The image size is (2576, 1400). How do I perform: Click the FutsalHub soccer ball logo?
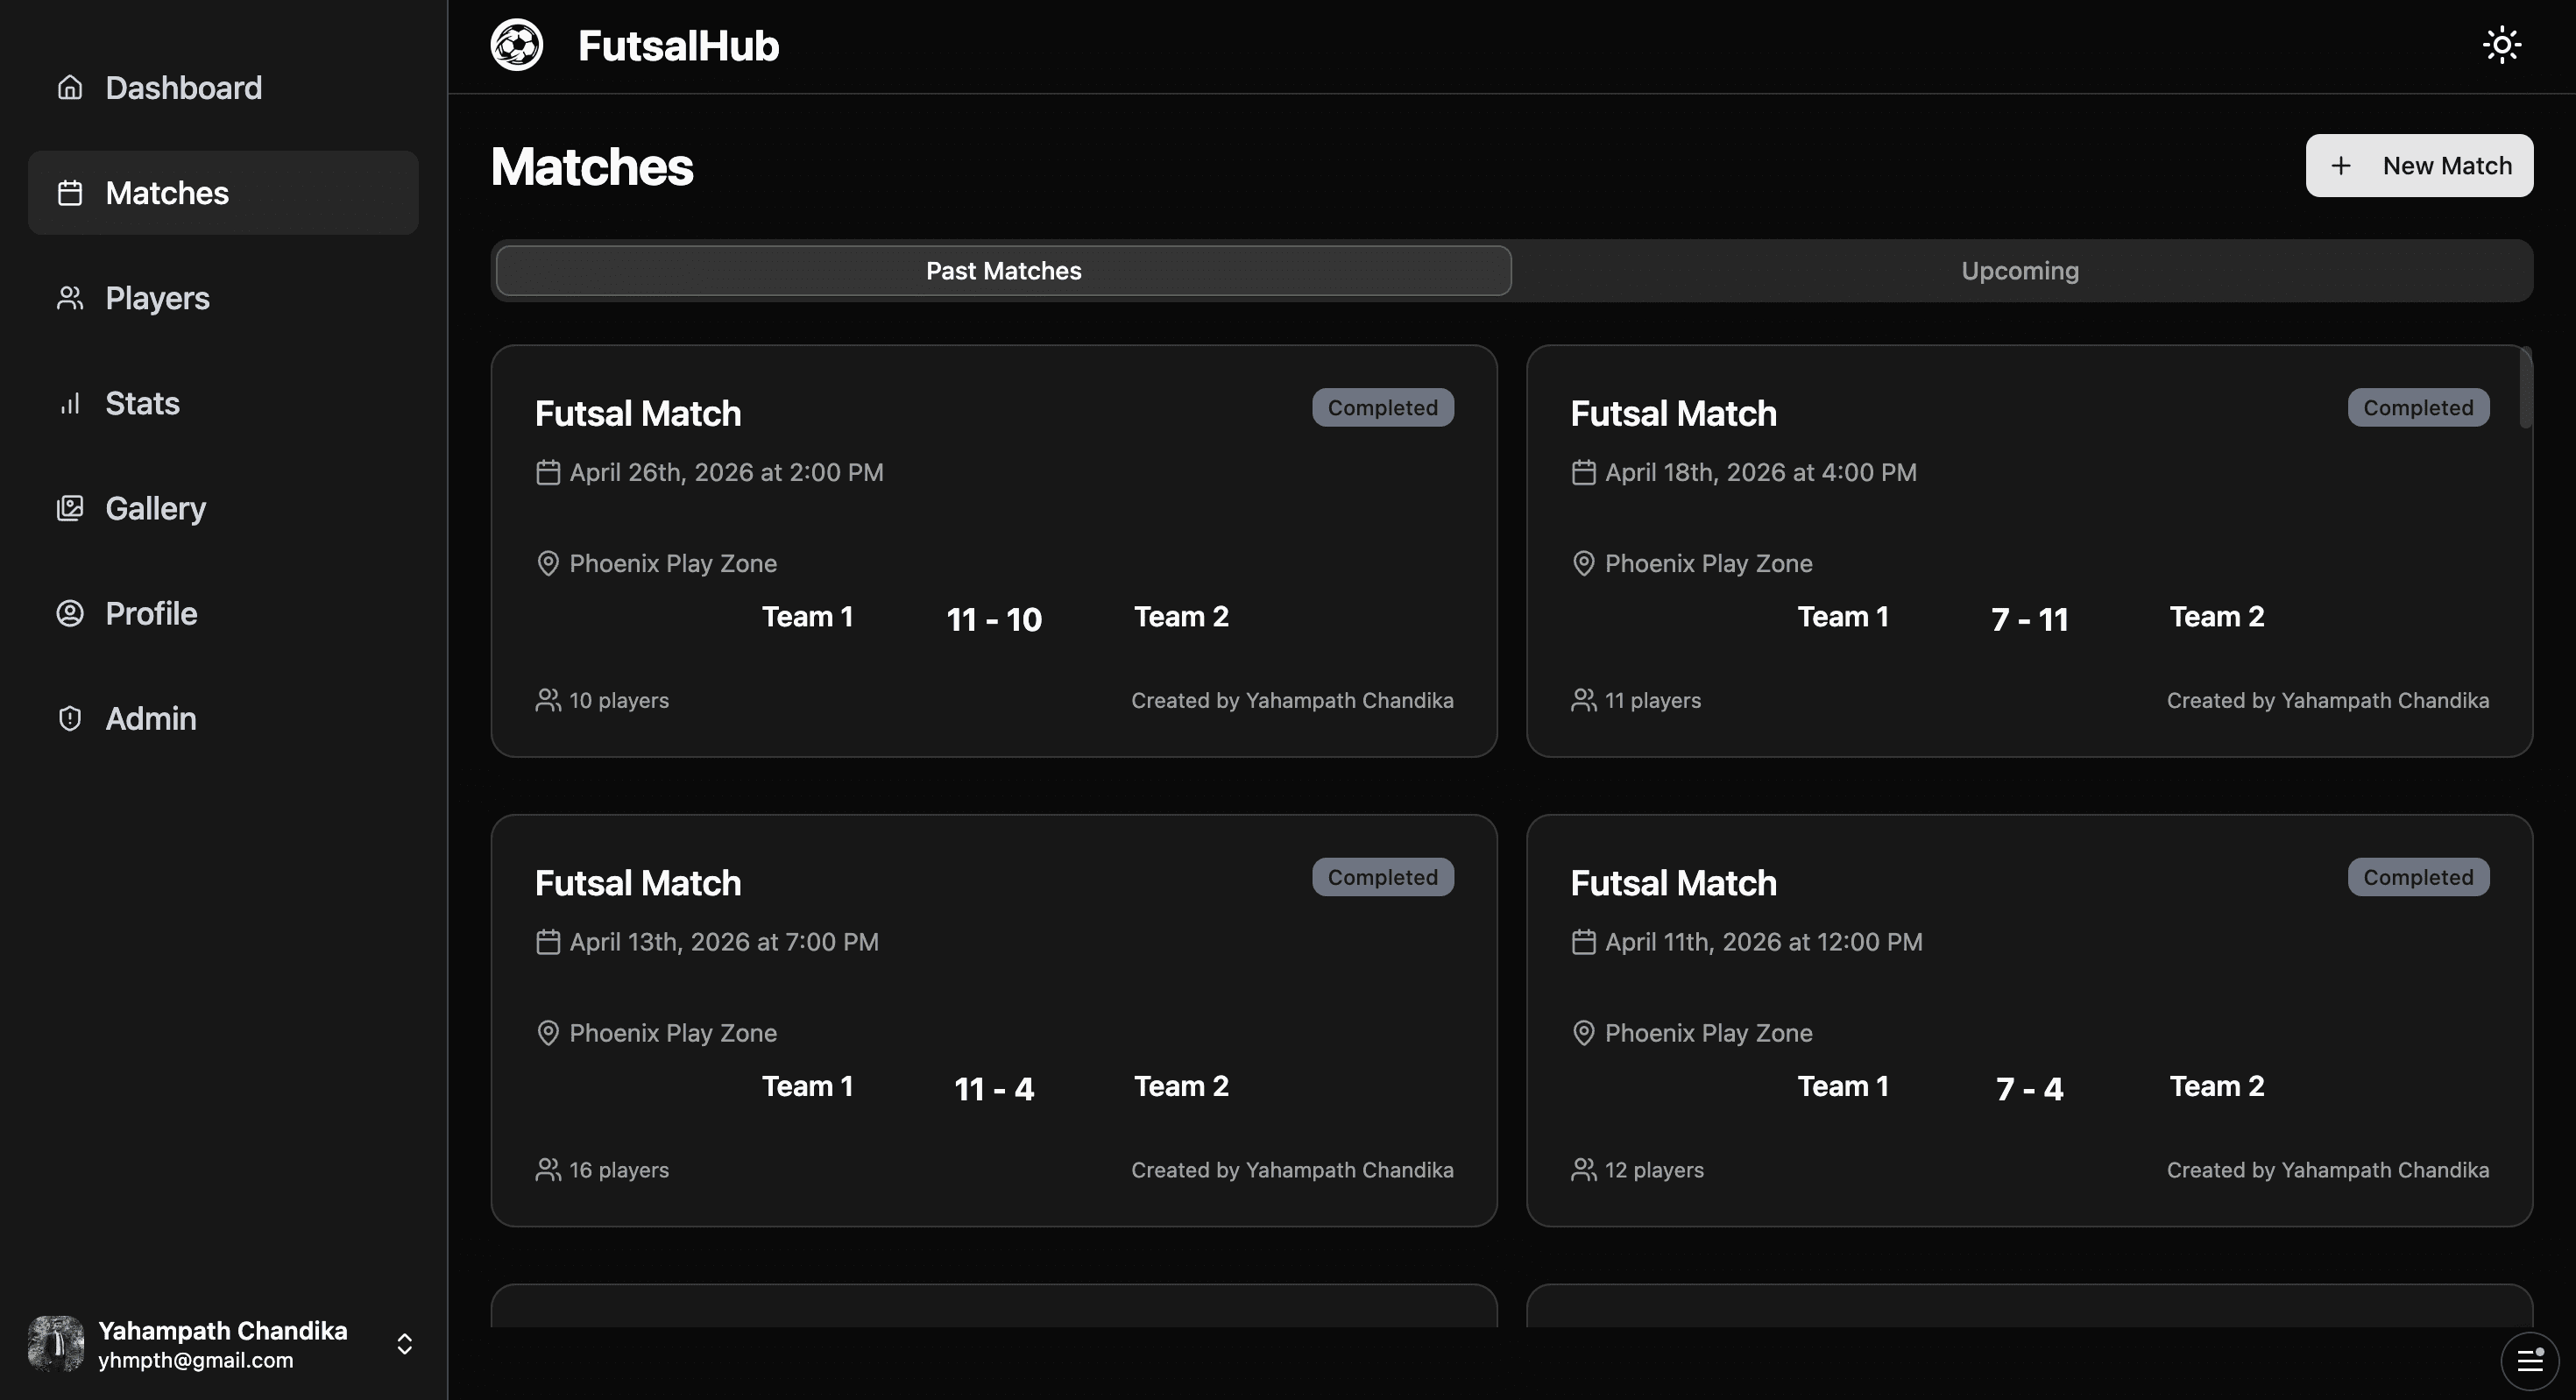coord(516,45)
